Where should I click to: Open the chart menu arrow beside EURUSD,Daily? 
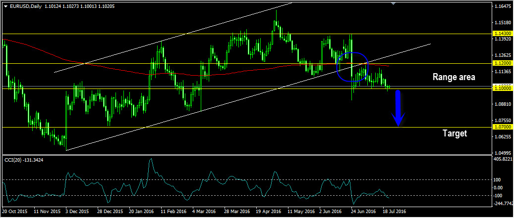tap(5, 6)
